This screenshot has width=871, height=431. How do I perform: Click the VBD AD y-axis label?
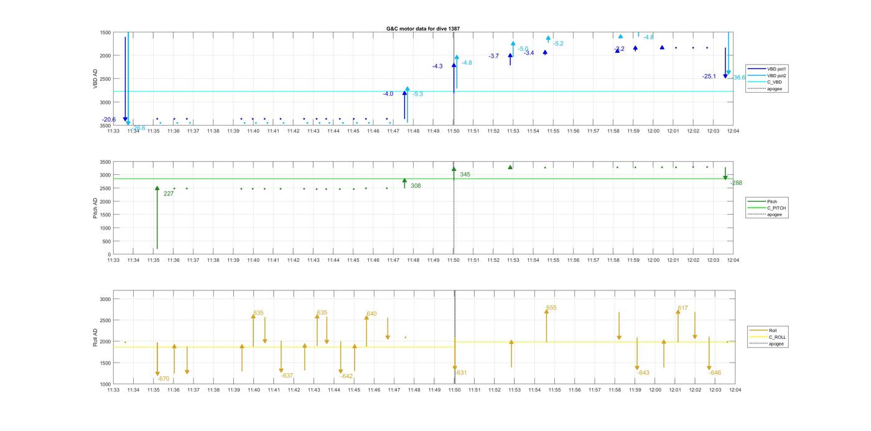pyautogui.click(x=95, y=78)
